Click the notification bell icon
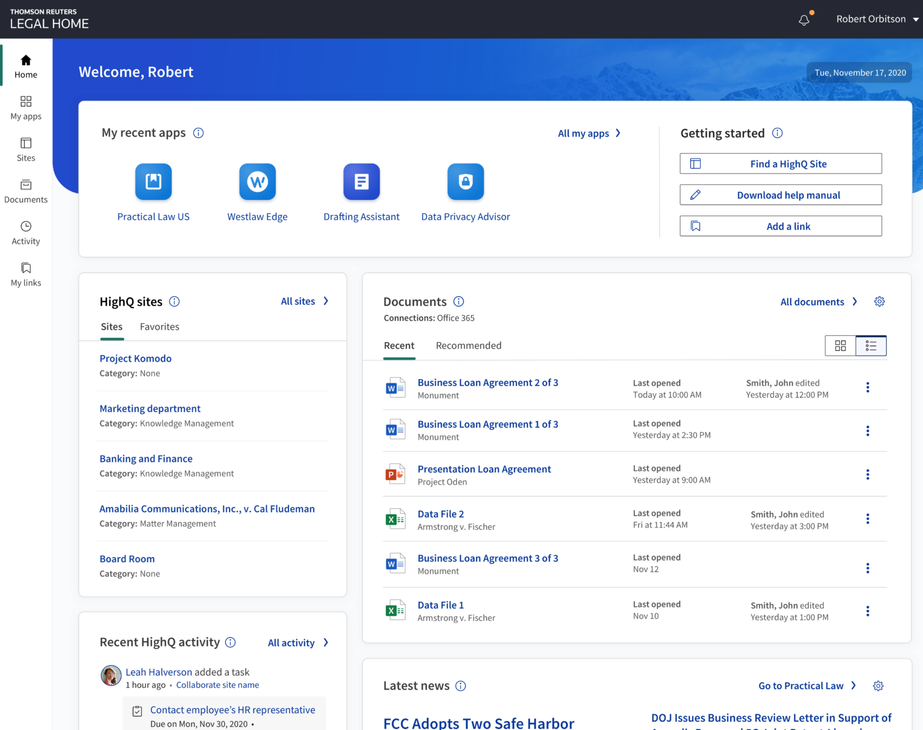The width and height of the screenshot is (923, 730). [x=804, y=20]
